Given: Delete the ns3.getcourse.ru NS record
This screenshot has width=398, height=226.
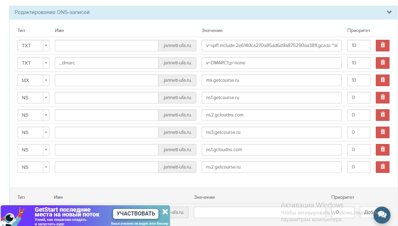Looking at the screenshot, I should [382, 132].
